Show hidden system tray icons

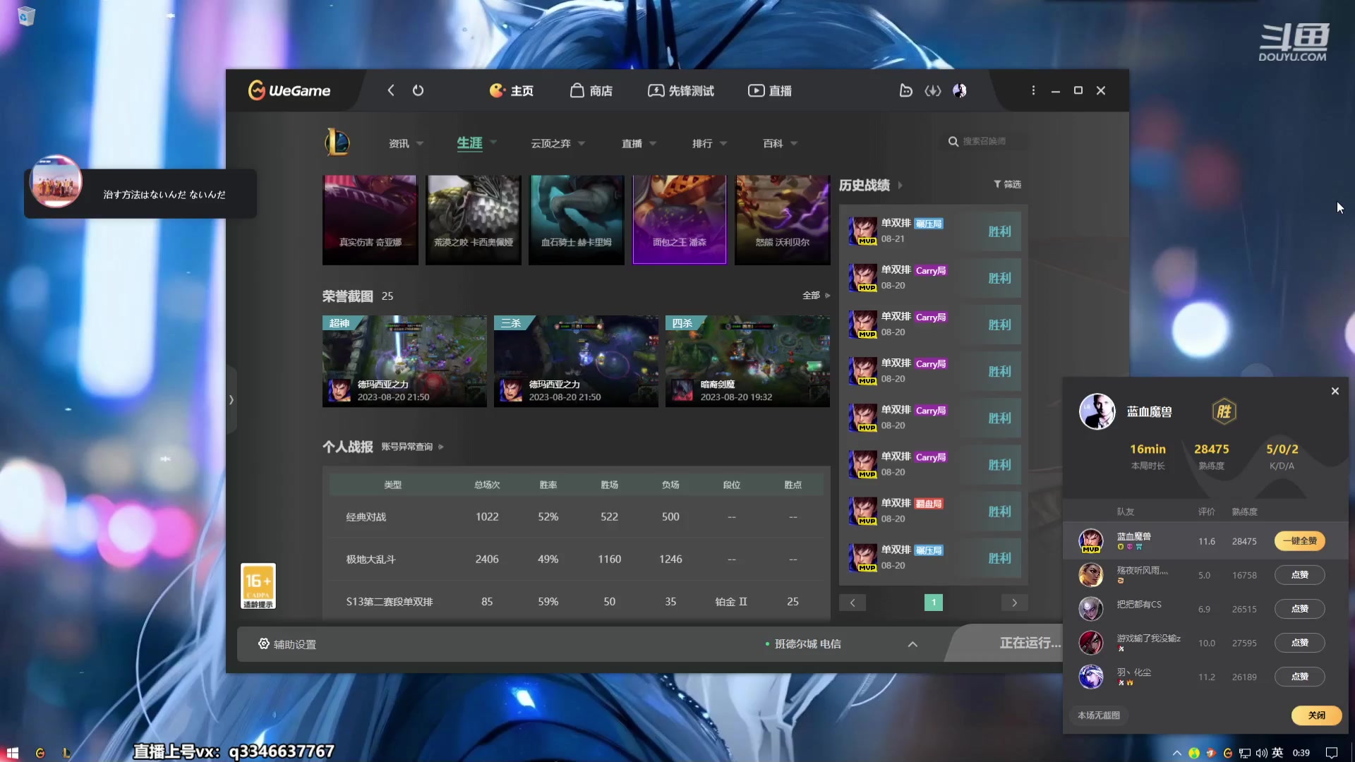click(x=1176, y=753)
